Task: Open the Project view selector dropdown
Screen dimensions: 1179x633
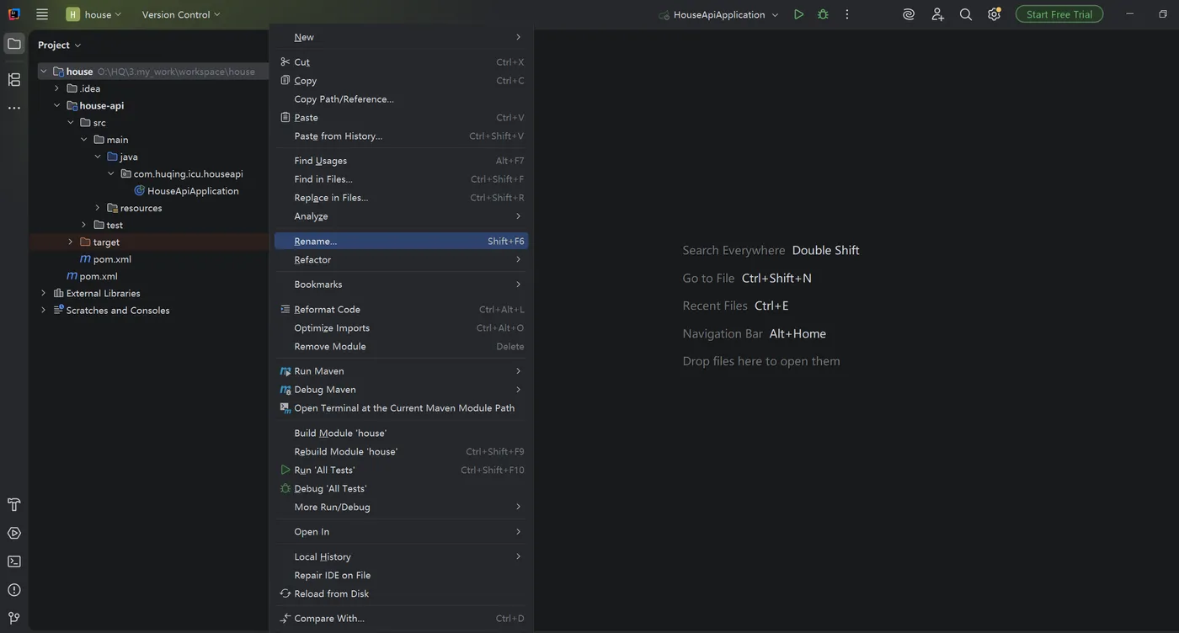Action: (59, 45)
